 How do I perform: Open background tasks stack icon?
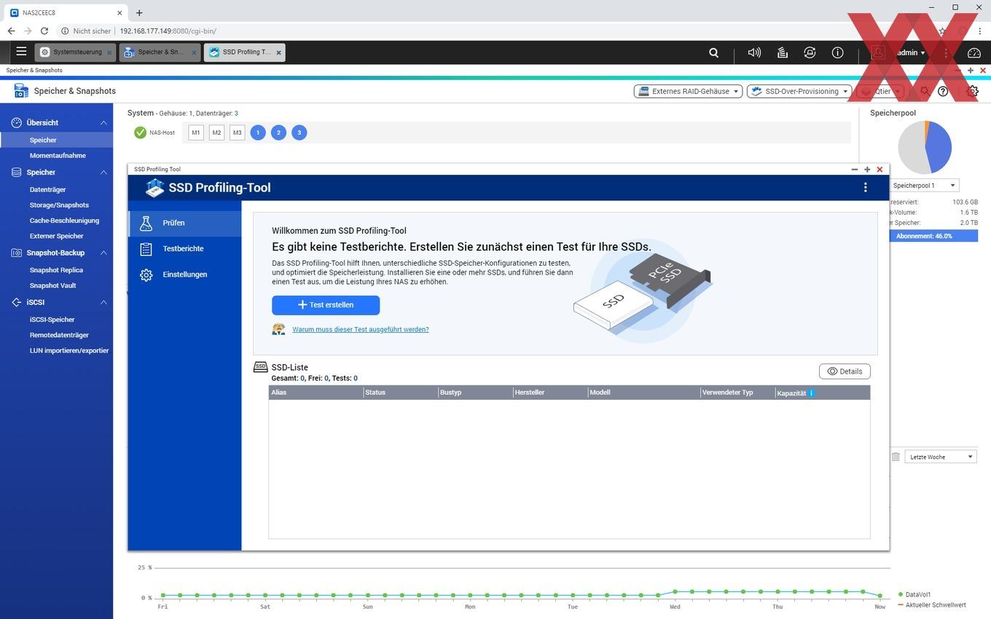click(782, 52)
